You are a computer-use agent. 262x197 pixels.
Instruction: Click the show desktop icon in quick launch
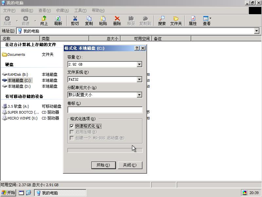[x=21, y=193]
